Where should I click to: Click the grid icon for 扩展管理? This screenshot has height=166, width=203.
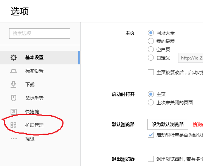click(14, 125)
